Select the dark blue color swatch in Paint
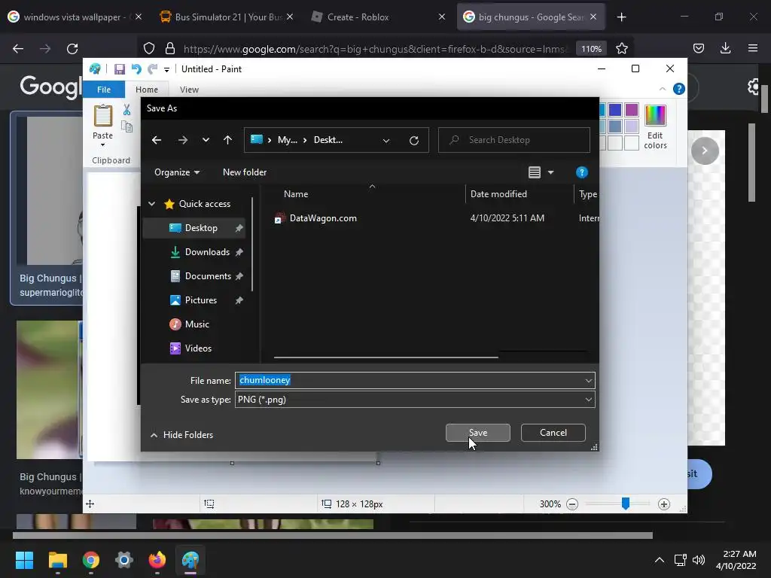The width and height of the screenshot is (771, 578). [x=614, y=110]
